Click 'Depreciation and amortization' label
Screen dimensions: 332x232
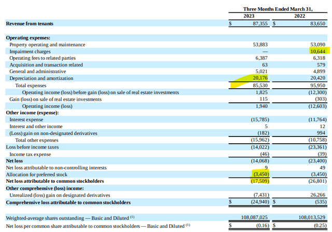[41, 78]
